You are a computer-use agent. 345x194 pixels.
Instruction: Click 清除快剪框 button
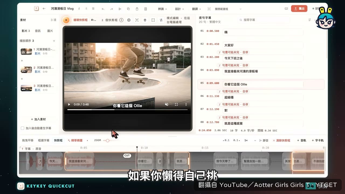tap(282, 140)
